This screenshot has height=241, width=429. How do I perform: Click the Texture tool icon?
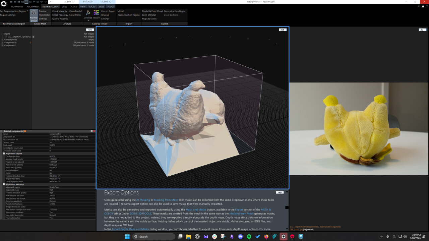click(x=96, y=13)
